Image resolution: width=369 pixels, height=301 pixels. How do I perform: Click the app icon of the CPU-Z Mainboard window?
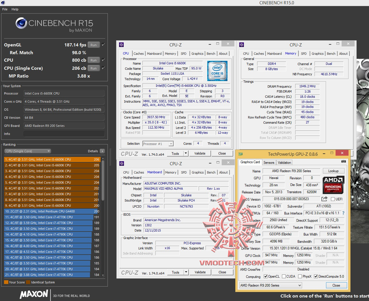point(121,163)
